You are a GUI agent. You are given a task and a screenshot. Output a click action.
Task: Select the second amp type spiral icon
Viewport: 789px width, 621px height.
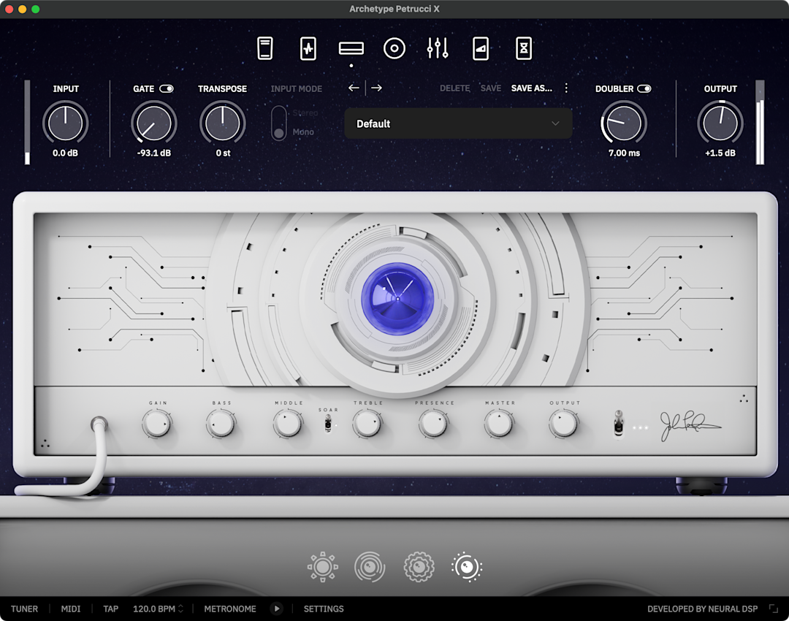coord(370,567)
